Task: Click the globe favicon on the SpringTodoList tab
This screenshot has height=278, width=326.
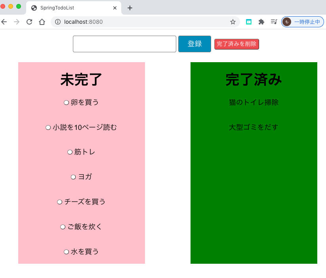Action: [33, 8]
